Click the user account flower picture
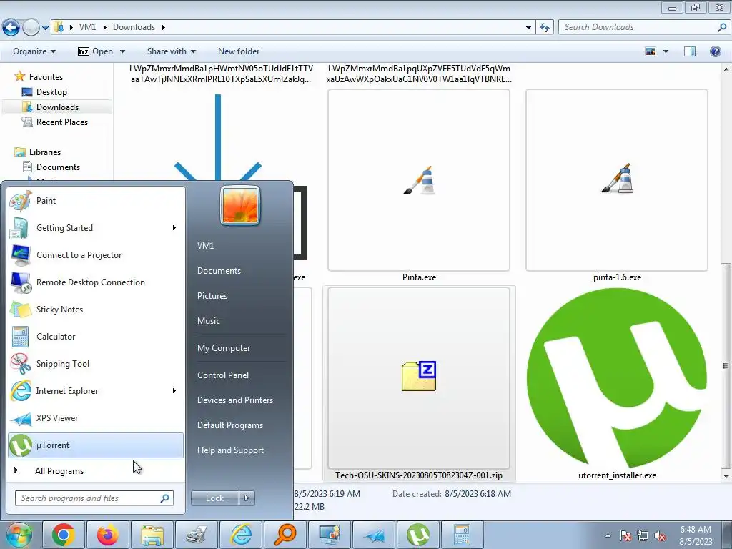 240,205
